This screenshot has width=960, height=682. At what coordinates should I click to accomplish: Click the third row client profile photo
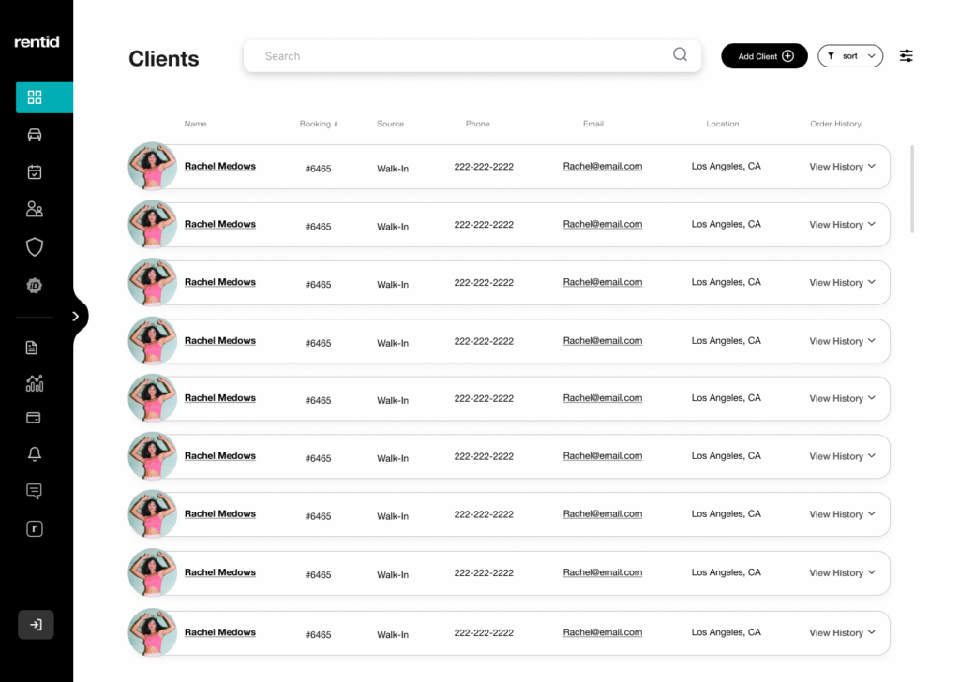click(152, 283)
